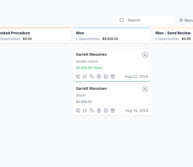This screenshot has width=193, height=167.
Task: Click tag icon on $5,000 Zenoti card
Action: tap(92, 110)
